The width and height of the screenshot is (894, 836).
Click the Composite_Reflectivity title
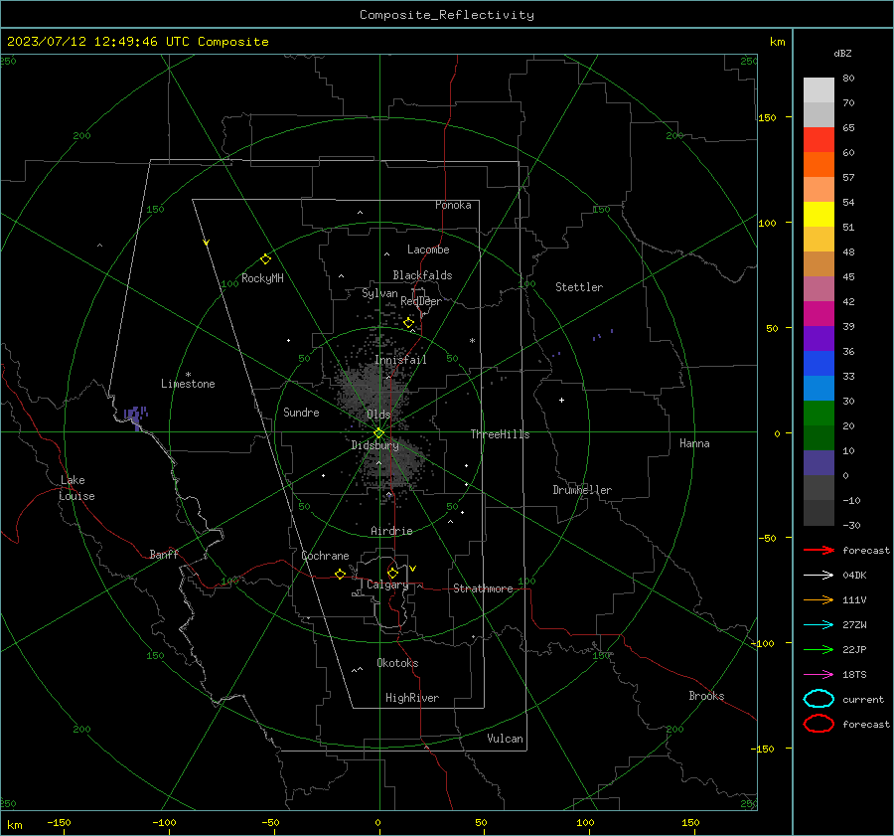pos(446,15)
